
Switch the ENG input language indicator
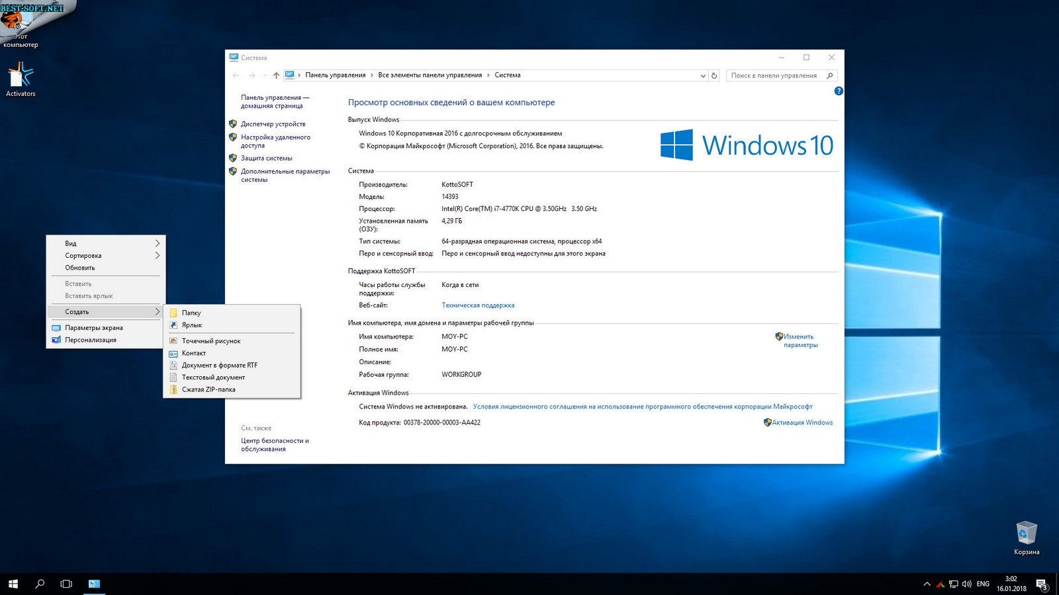pyautogui.click(x=983, y=584)
